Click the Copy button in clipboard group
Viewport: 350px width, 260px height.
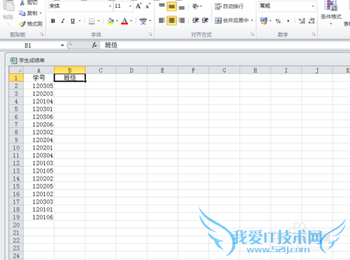coord(30,13)
